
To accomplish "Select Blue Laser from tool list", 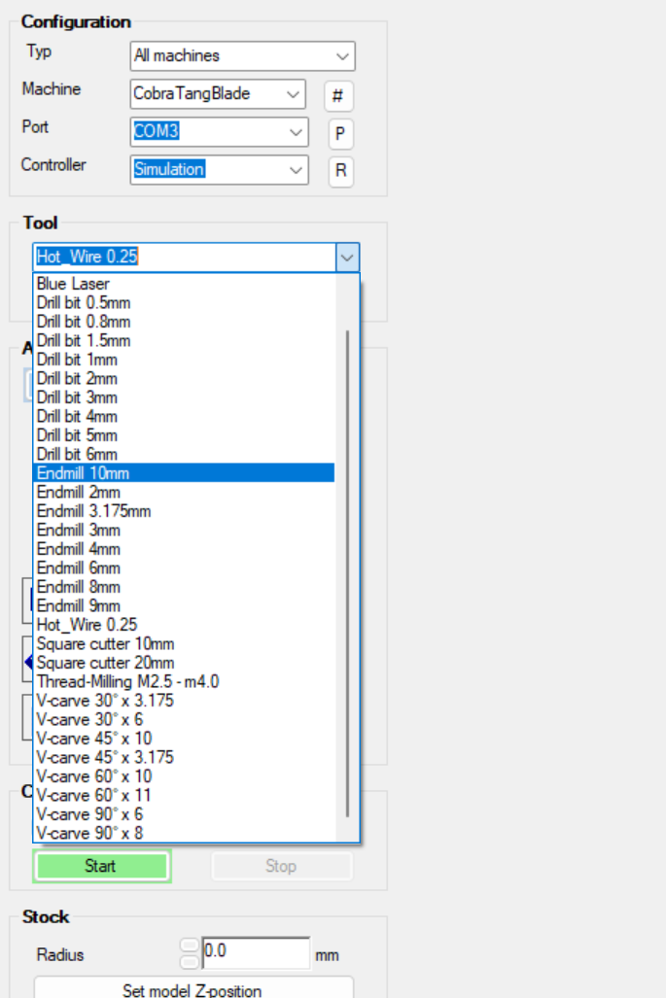I will click(x=184, y=283).
